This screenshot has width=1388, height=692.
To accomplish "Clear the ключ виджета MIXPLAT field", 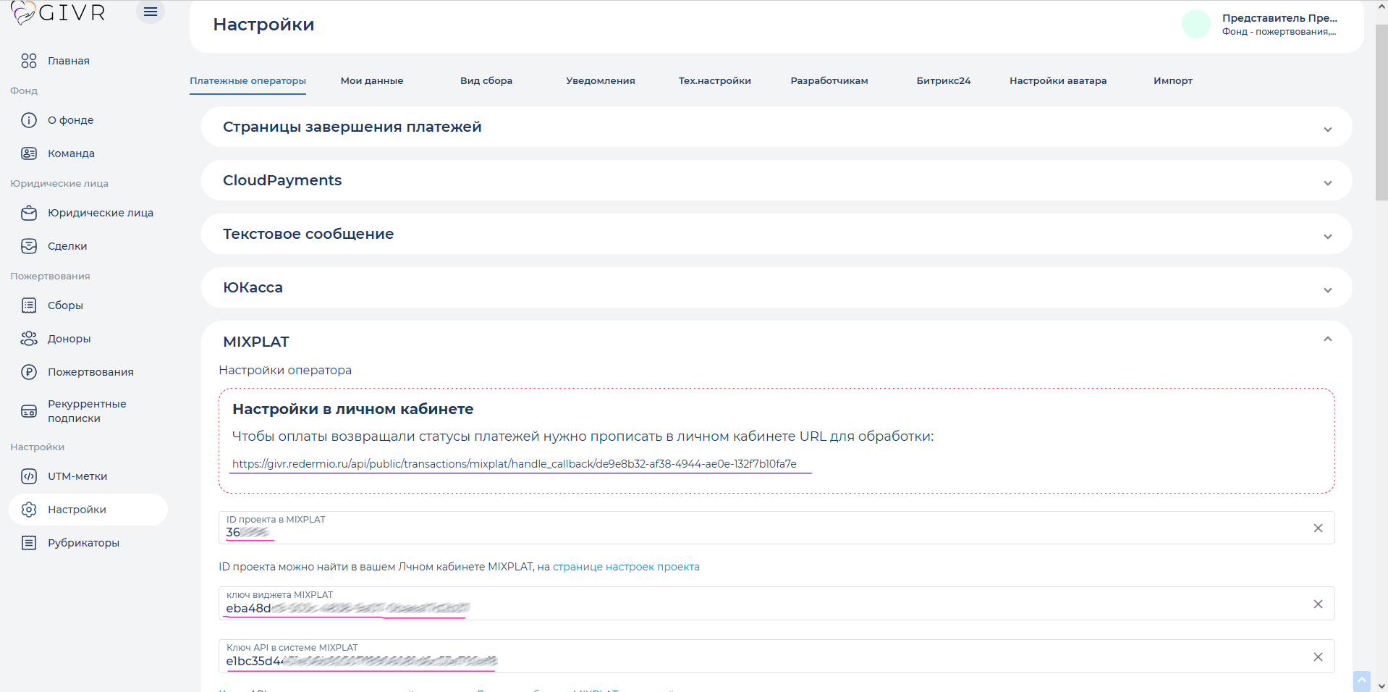I will (1318, 604).
